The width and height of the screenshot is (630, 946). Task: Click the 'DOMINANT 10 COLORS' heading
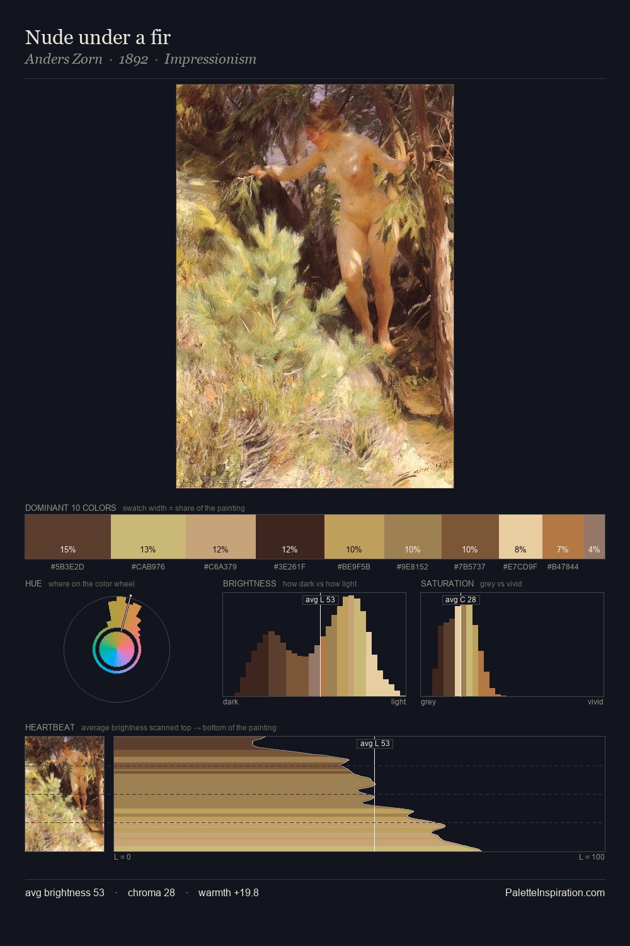click(71, 508)
